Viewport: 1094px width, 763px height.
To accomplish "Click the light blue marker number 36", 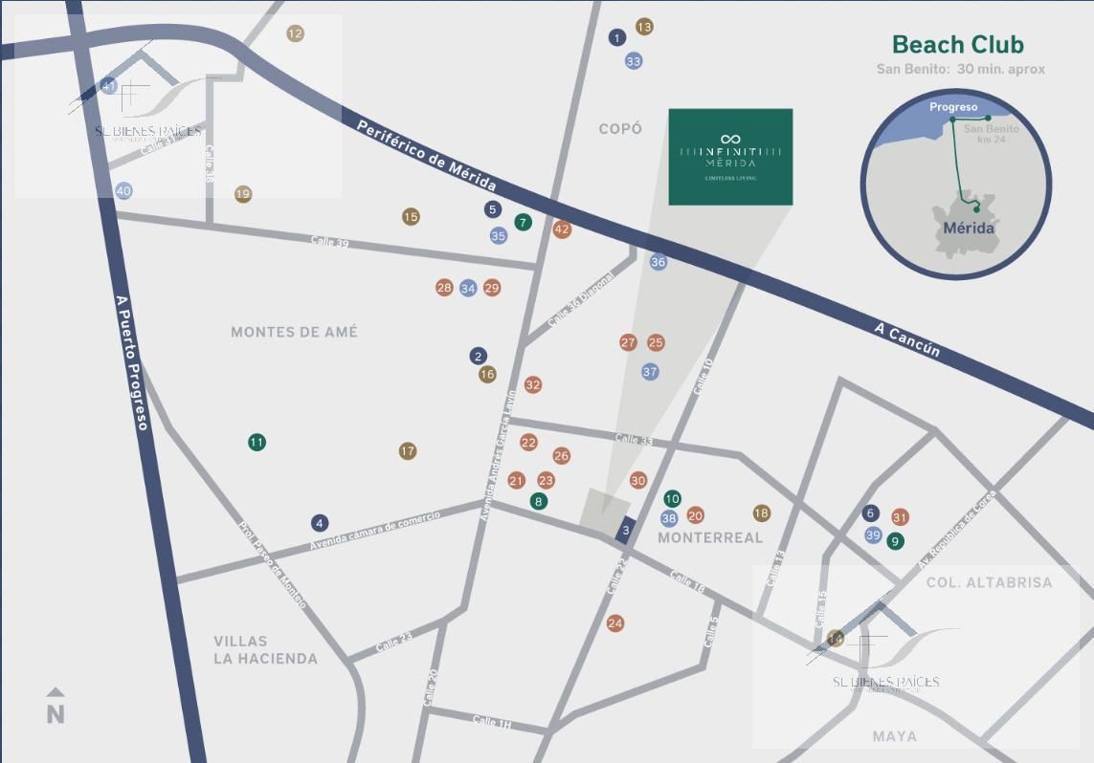I will click(658, 261).
